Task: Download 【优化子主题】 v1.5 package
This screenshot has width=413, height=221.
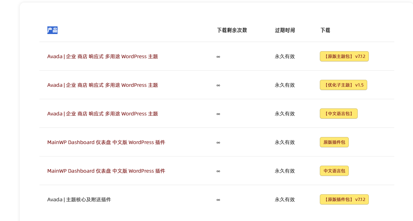Action: [x=343, y=85]
